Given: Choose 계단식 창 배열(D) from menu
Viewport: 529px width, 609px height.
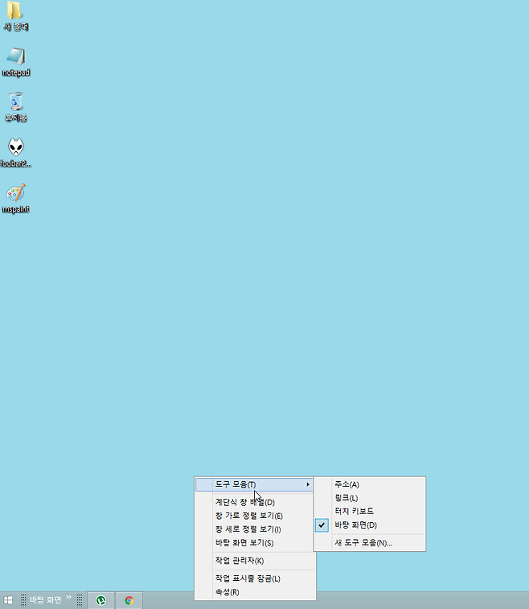Looking at the screenshot, I should [244, 502].
